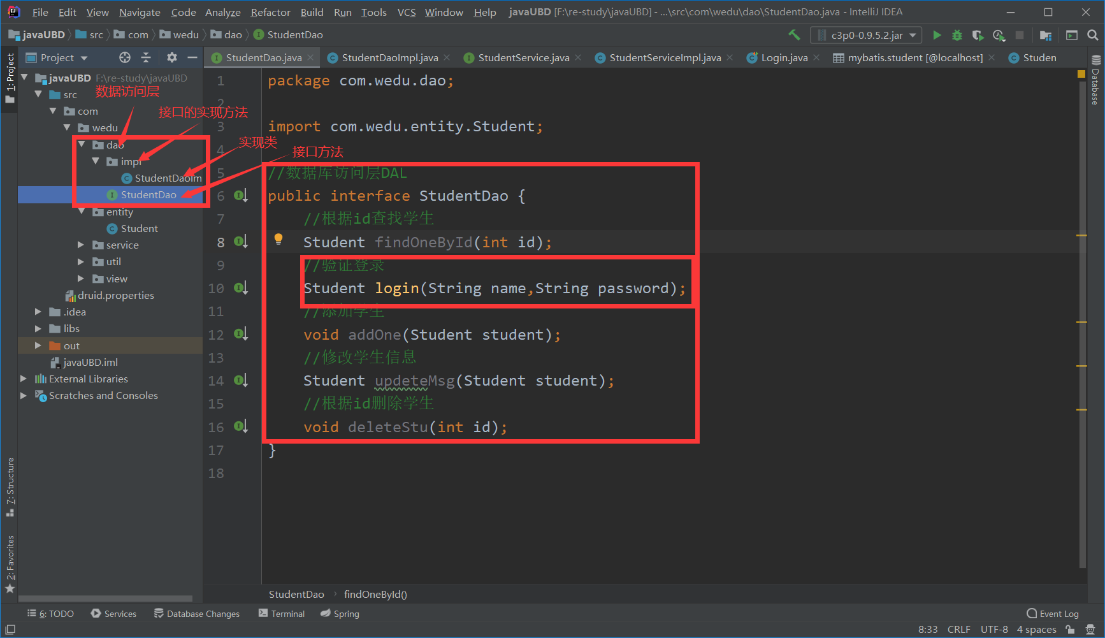Screen dimensions: 1105x638
Task: Click 4 spaces indent setting
Action: tap(1036, 629)
